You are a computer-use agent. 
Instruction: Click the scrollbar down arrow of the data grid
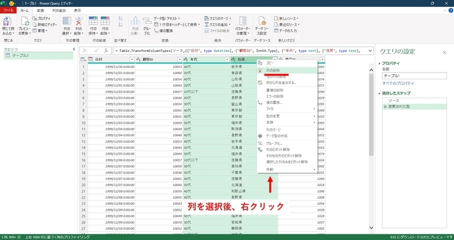(x=372, y=228)
